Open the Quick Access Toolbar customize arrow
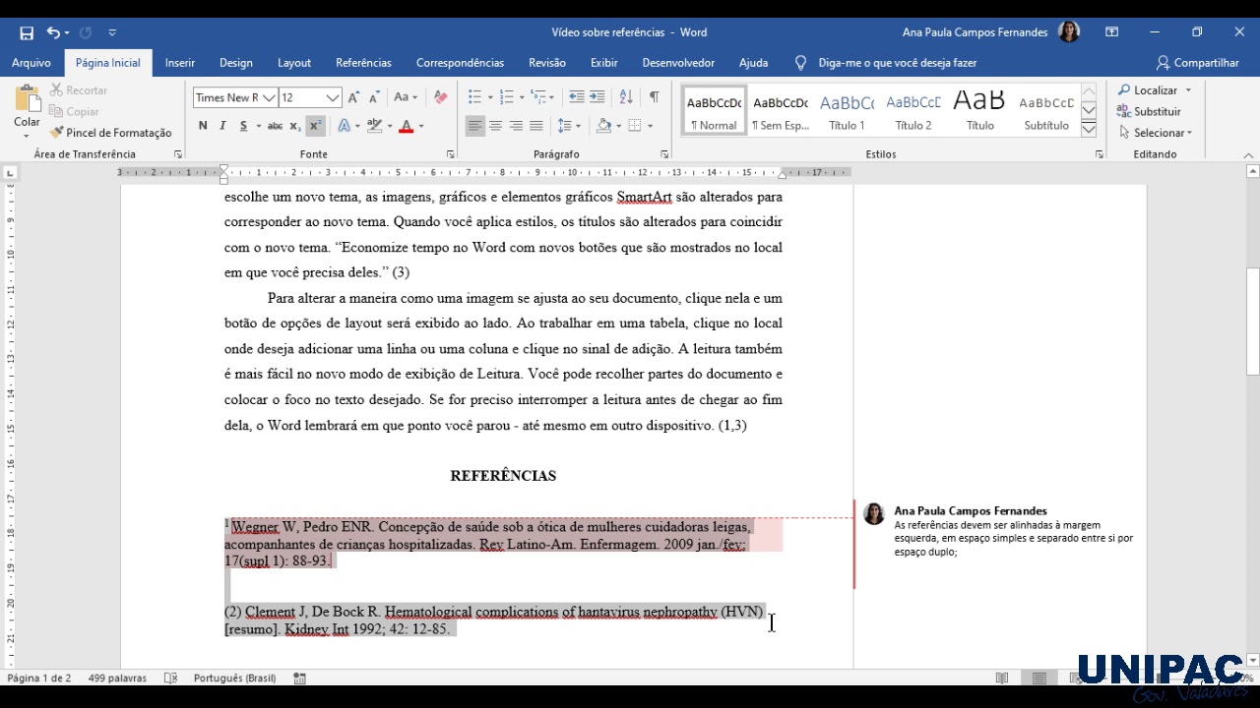Screen dimensions: 1260x708 tap(112, 32)
